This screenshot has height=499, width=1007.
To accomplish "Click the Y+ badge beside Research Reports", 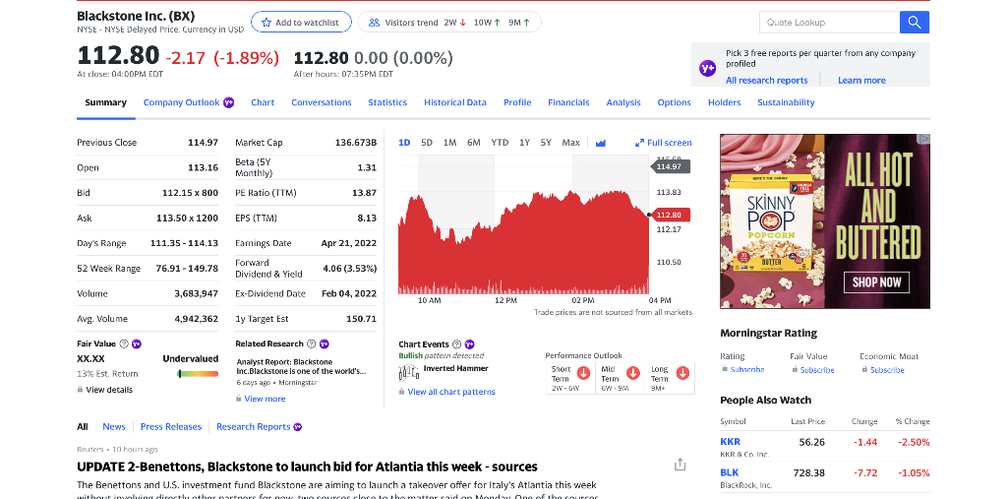I will click(297, 427).
